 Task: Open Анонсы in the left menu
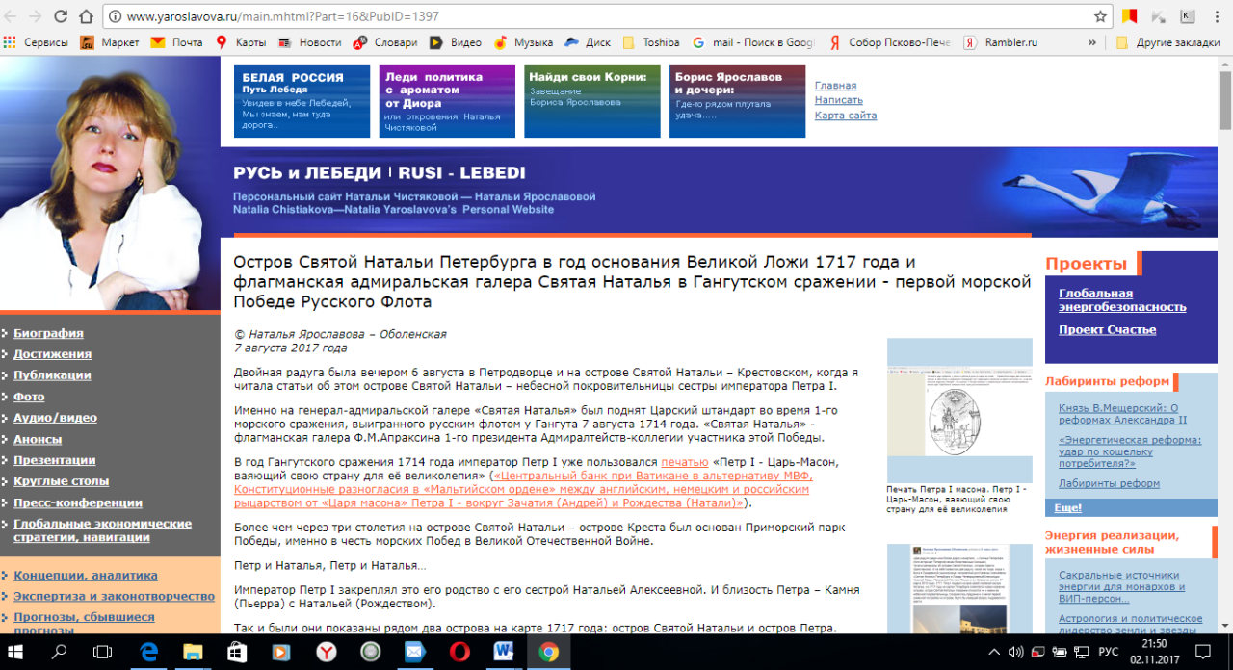click(x=38, y=439)
